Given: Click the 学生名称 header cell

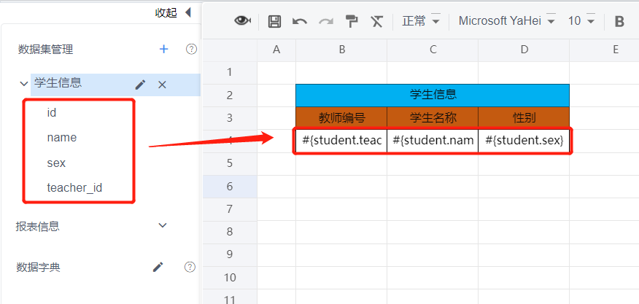Looking at the screenshot, I should [x=433, y=118].
